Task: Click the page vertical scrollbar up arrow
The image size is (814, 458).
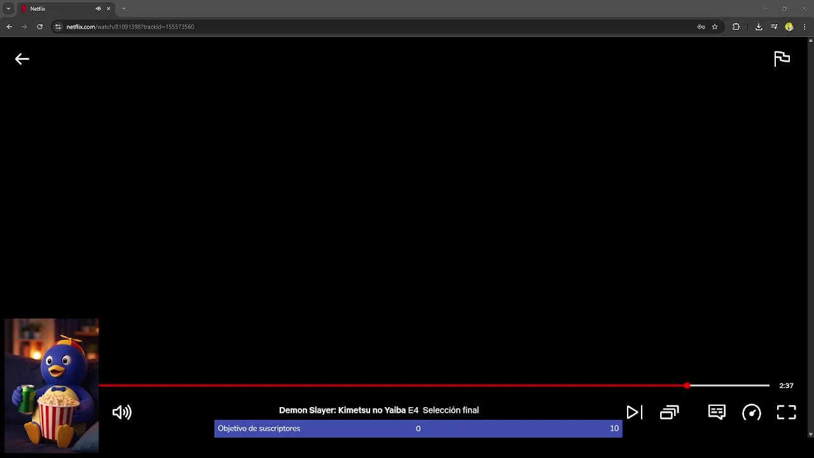Action: [810, 41]
